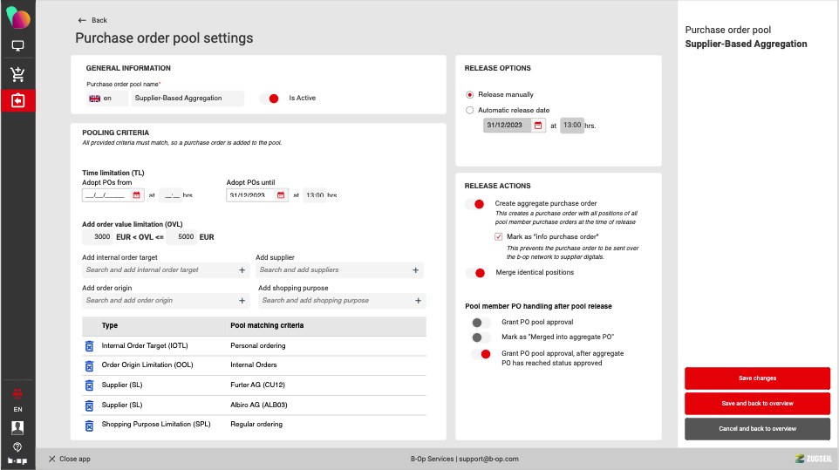Delete the Internal Order Target criteria row
This screenshot has height=470, width=839.
tap(88, 346)
